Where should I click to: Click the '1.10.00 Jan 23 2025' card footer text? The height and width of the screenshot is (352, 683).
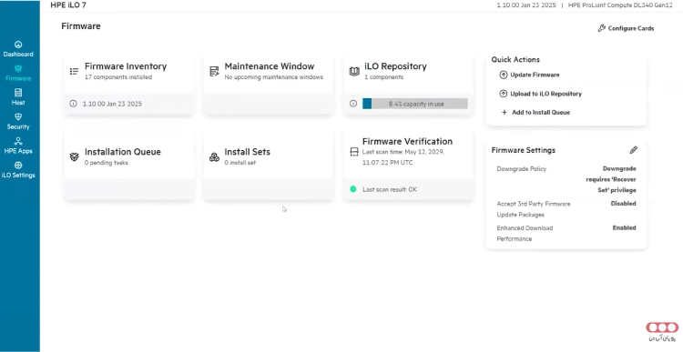click(112, 104)
